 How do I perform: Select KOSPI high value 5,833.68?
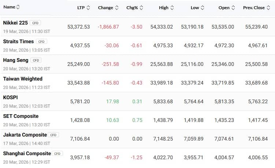tap(163, 101)
